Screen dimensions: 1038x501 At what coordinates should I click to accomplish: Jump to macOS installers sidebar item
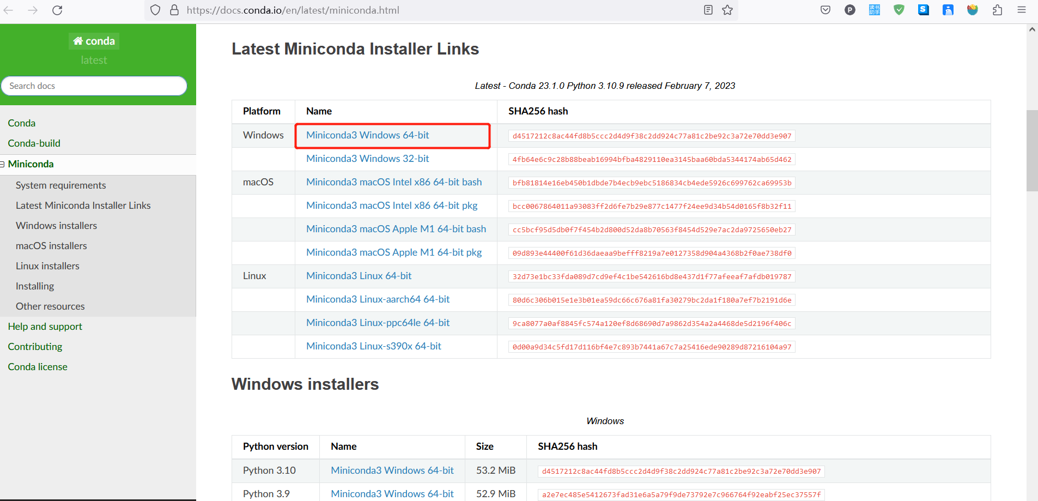click(x=52, y=246)
